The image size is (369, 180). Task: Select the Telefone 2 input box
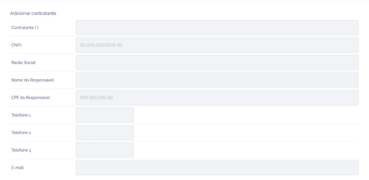pyautogui.click(x=105, y=133)
